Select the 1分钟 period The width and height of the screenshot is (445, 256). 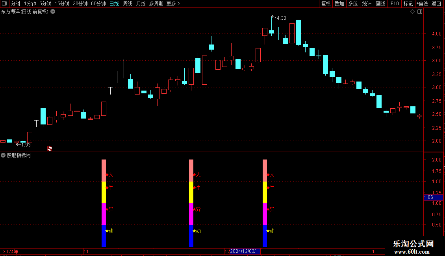[30, 4]
